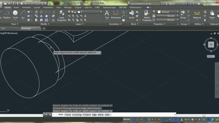219x123 pixels.
Task: Click Sign In button
Action: tap(170, 4)
